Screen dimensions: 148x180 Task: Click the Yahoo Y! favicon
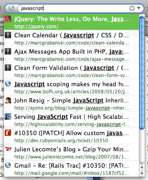pyautogui.click(x=8, y=149)
